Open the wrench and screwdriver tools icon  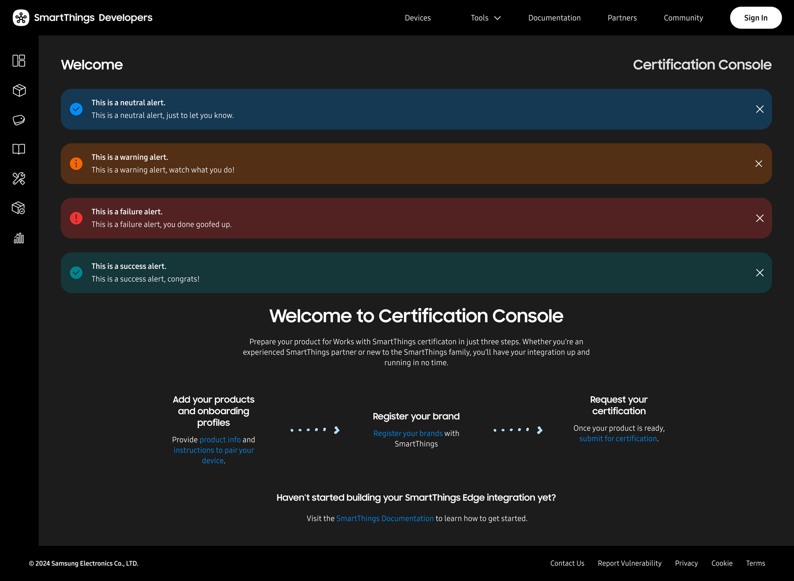coord(19,178)
